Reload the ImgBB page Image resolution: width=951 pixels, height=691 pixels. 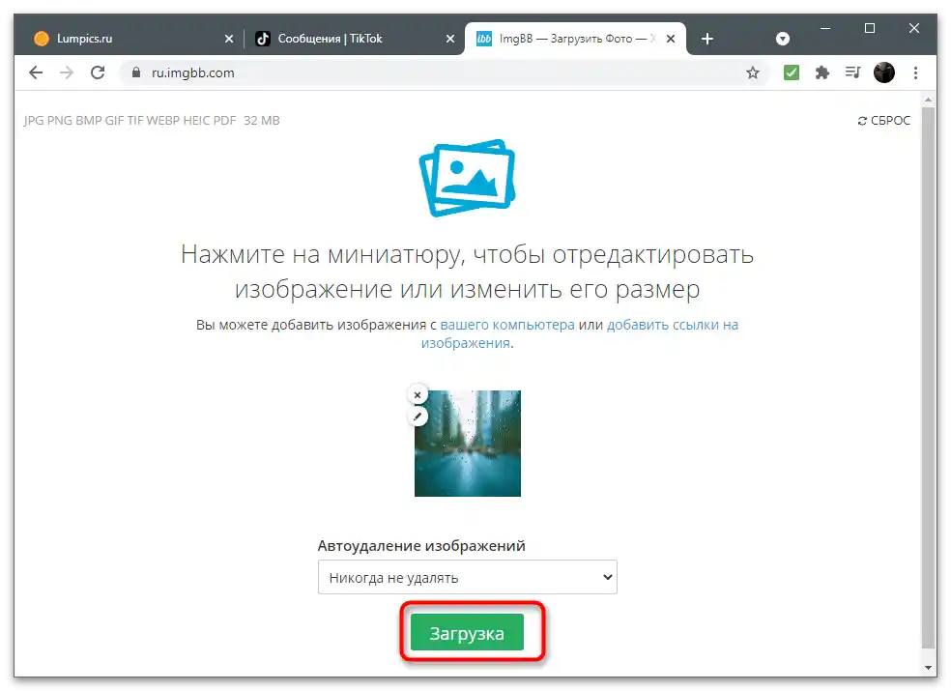pyautogui.click(x=98, y=72)
